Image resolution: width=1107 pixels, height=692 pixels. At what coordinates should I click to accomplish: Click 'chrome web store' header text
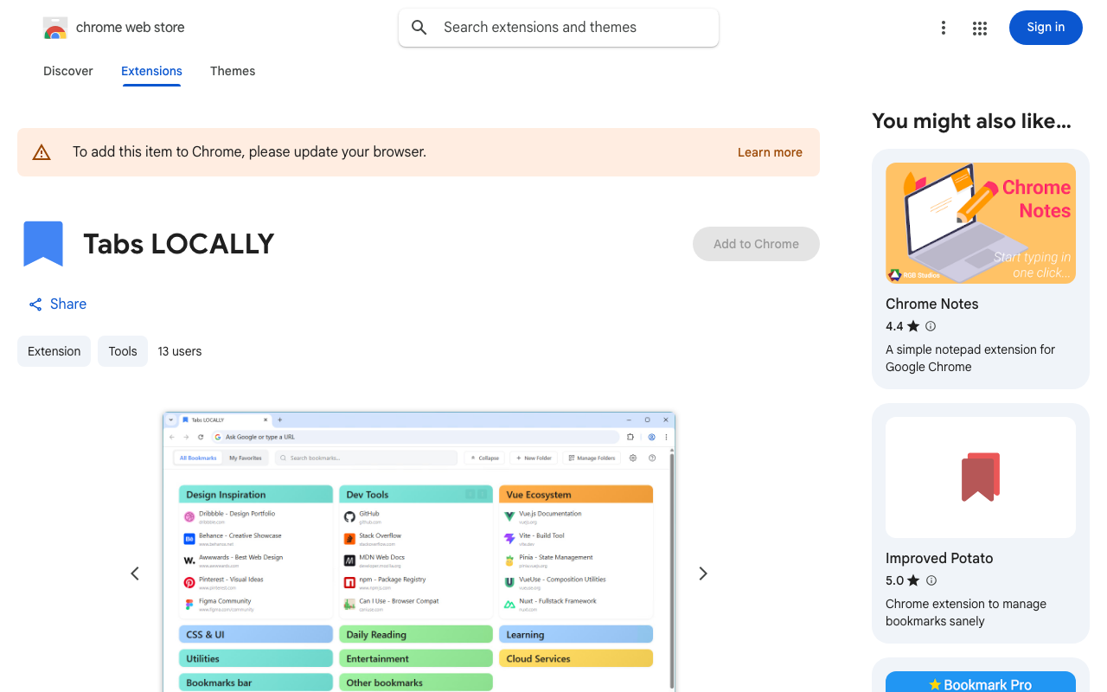[x=131, y=28]
